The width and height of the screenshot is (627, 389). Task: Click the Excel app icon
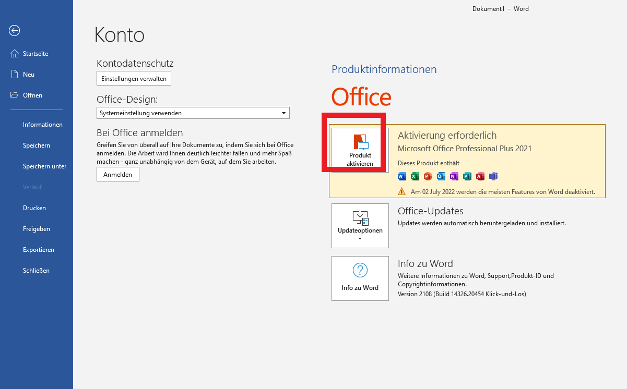pos(415,176)
